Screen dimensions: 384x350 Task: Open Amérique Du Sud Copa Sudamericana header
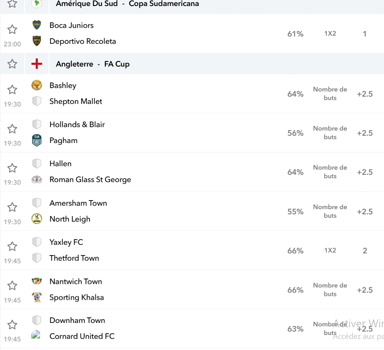(x=127, y=4)
